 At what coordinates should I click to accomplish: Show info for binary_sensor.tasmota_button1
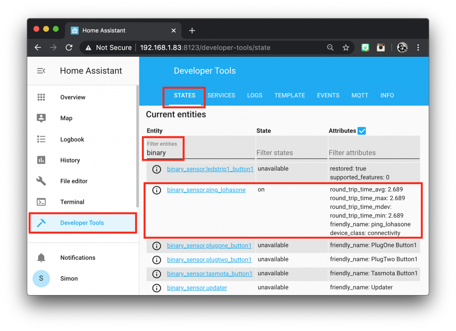tap(156, 274)
